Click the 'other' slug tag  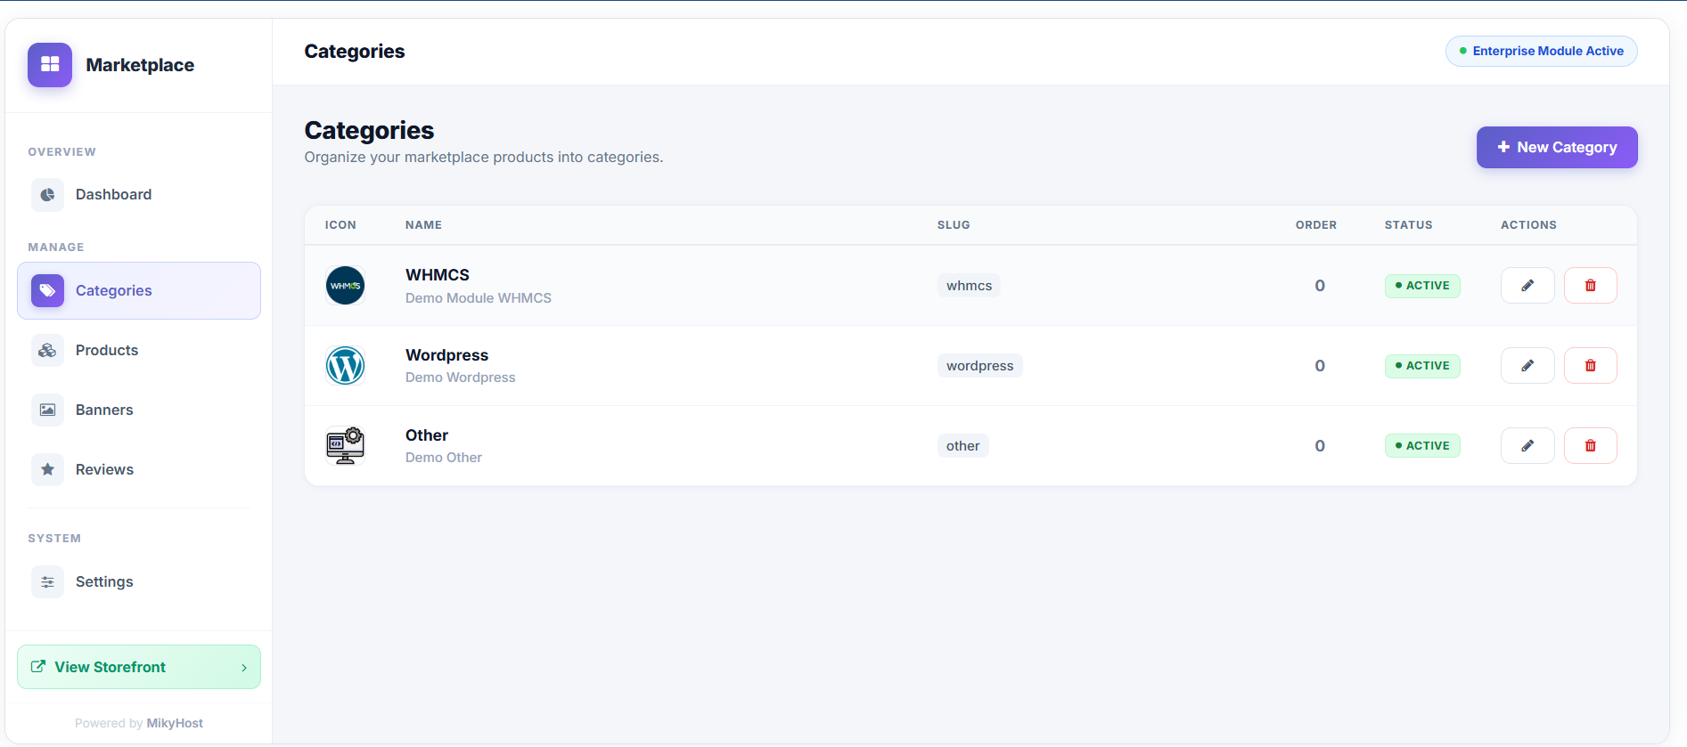(962, 446)
